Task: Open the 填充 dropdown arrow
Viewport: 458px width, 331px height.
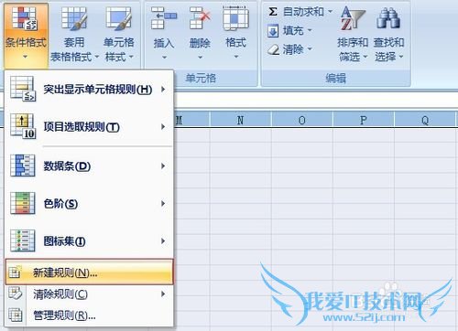Action: (x=310, y=31)
